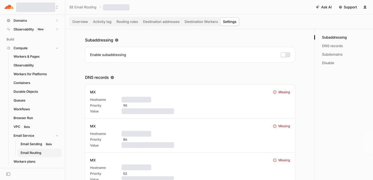The image size is (373, 180).
Task: Switch to the Overview tab
Action: (x=80, y=22)
